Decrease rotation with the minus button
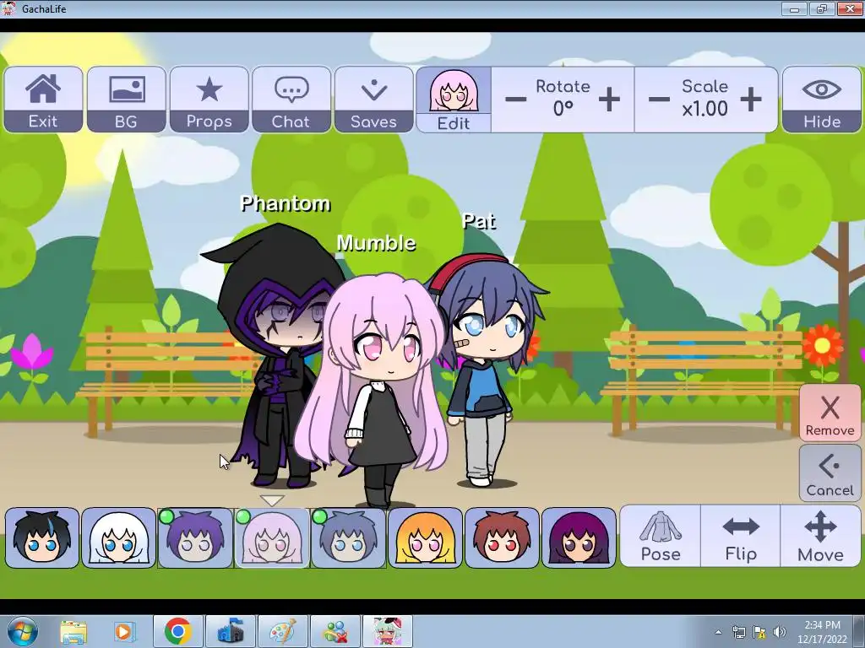Screen dimensions: 865x648 click(x=516, y=100)
